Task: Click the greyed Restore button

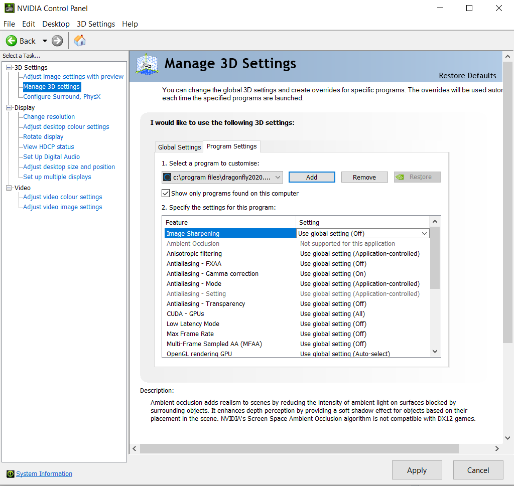Action: [x=417, y=177]
